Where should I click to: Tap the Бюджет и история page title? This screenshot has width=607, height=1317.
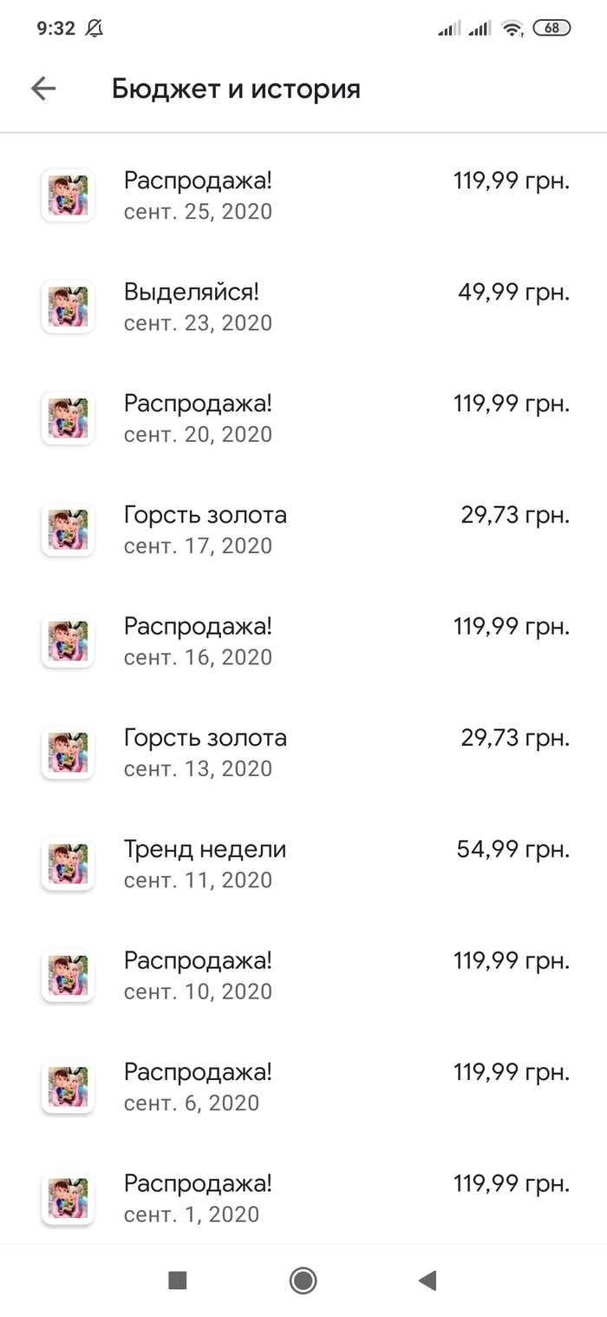click(236, 89)
